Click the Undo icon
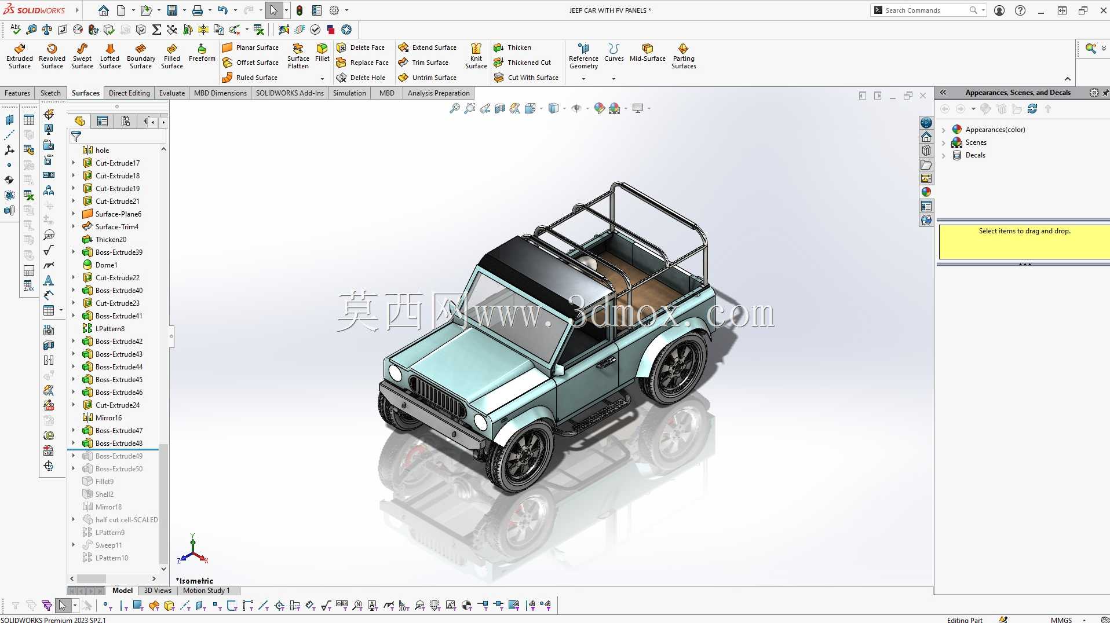The width and height of the screenshot is (1110, 623). (222, 10)
